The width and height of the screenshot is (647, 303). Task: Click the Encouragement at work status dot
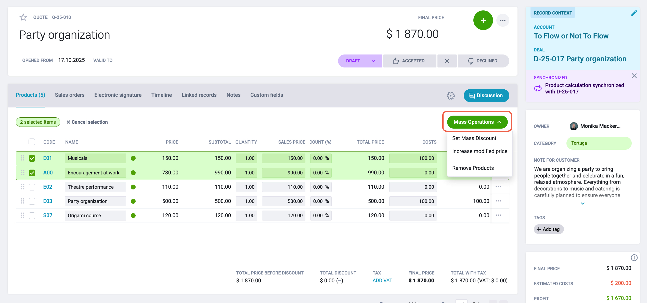(x=133, y=173)
